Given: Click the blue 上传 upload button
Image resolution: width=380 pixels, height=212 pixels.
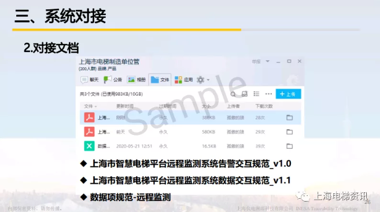Looking at the screenshot, I should [288, 94].
